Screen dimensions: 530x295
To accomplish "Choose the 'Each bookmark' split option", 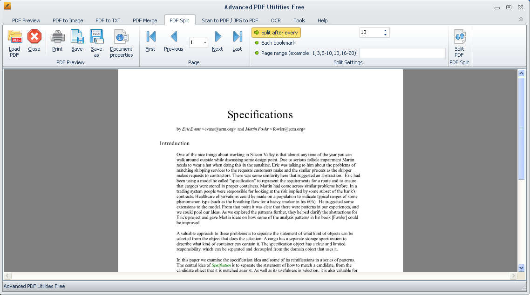I will (278, 43).
